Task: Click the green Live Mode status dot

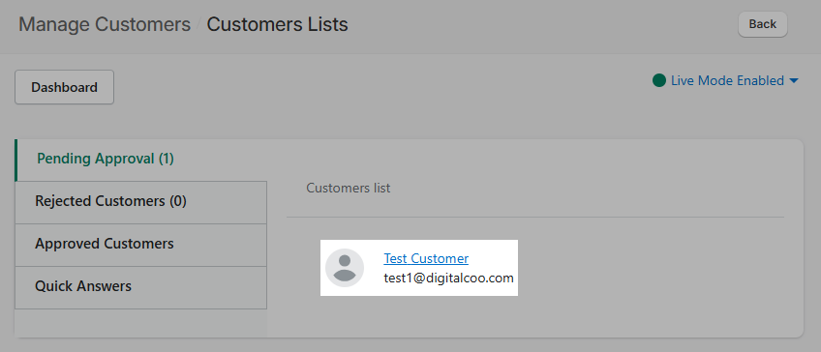Action: 659,80
